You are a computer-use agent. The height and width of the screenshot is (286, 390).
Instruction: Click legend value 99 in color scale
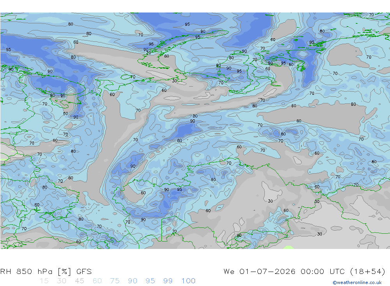coord(168,281)
